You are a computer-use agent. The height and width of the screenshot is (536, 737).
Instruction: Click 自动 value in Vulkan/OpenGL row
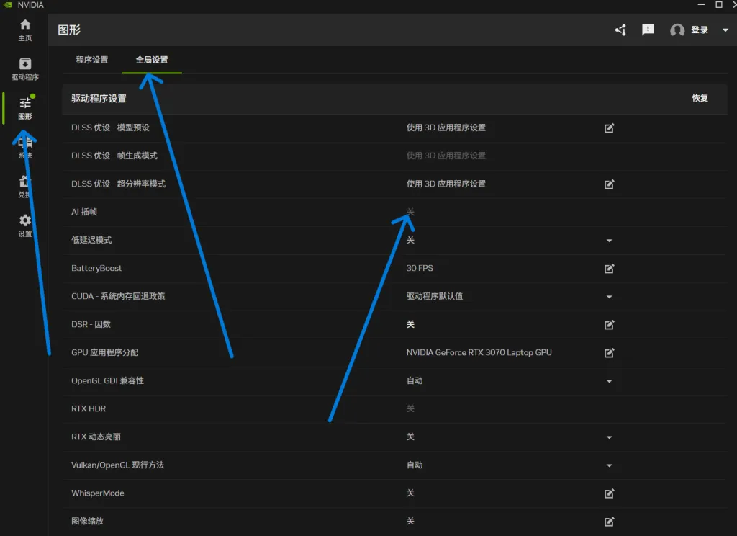click(x=415, y=465)
